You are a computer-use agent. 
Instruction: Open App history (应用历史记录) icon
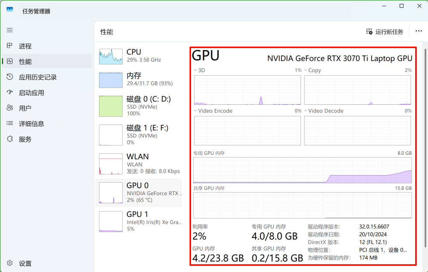tap(10, 77)
